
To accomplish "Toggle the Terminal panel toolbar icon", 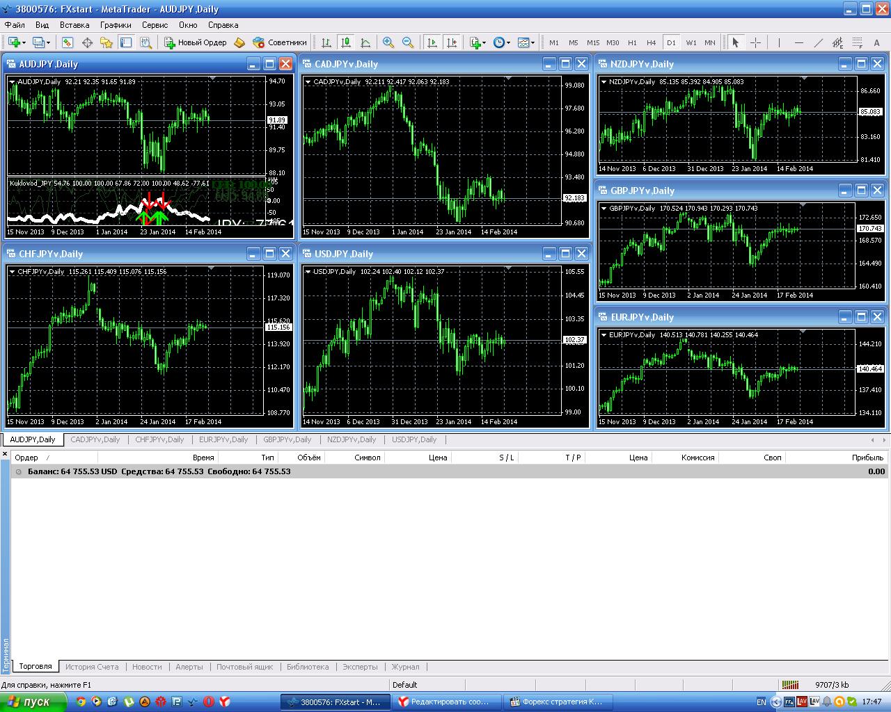I will point(126,42).
